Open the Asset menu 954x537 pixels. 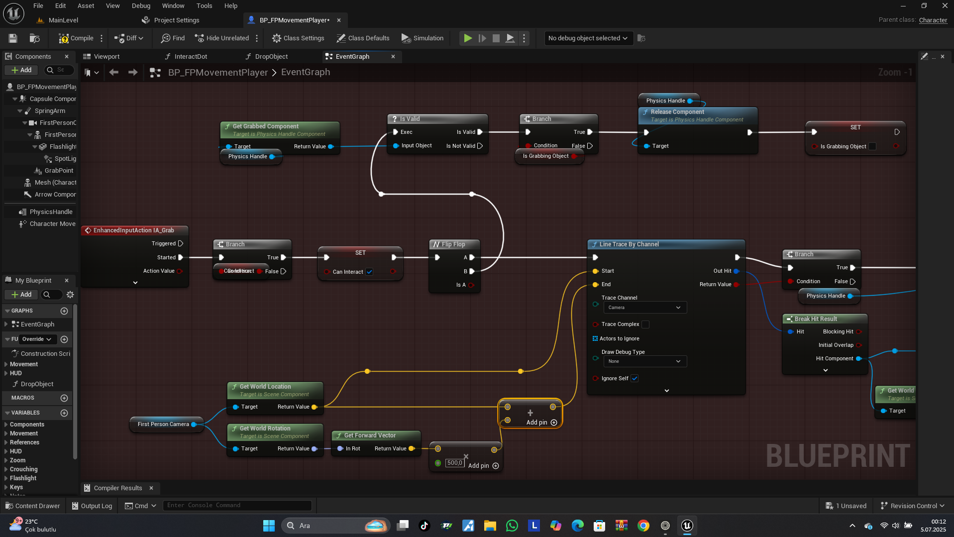point(86,6)
